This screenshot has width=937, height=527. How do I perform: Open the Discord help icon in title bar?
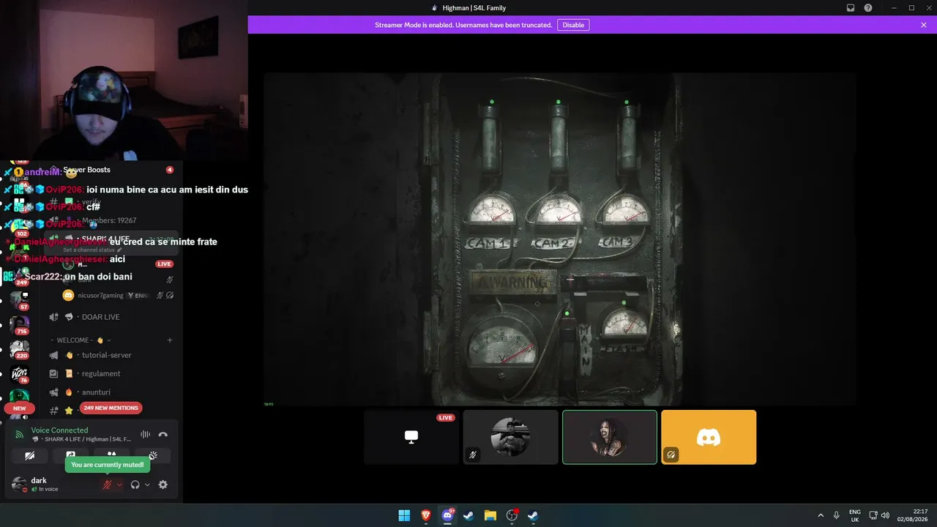(868, 8)
